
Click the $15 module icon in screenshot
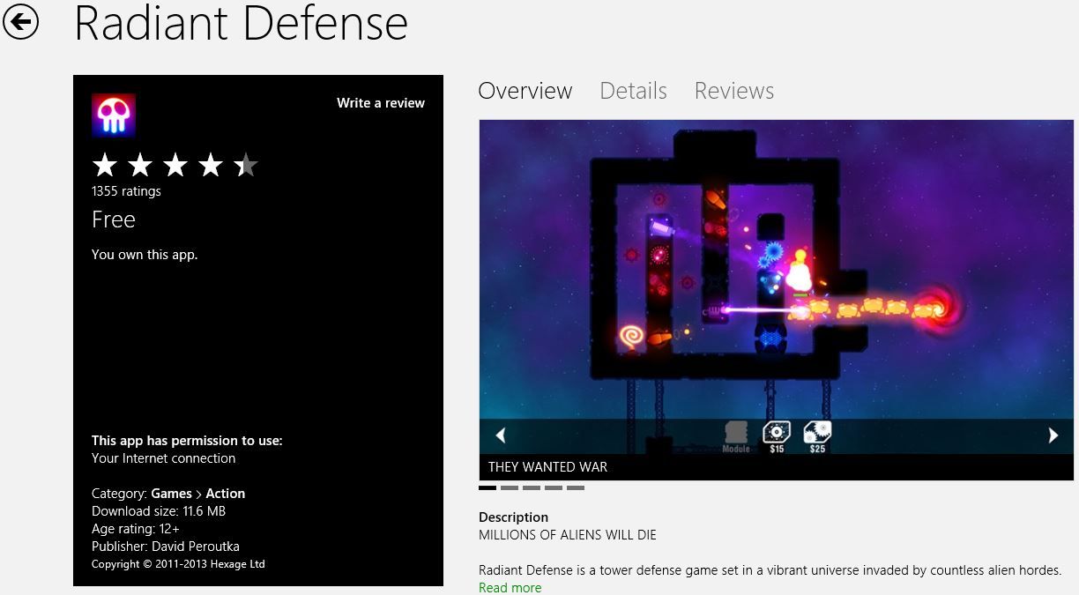[x=776, y=436]
